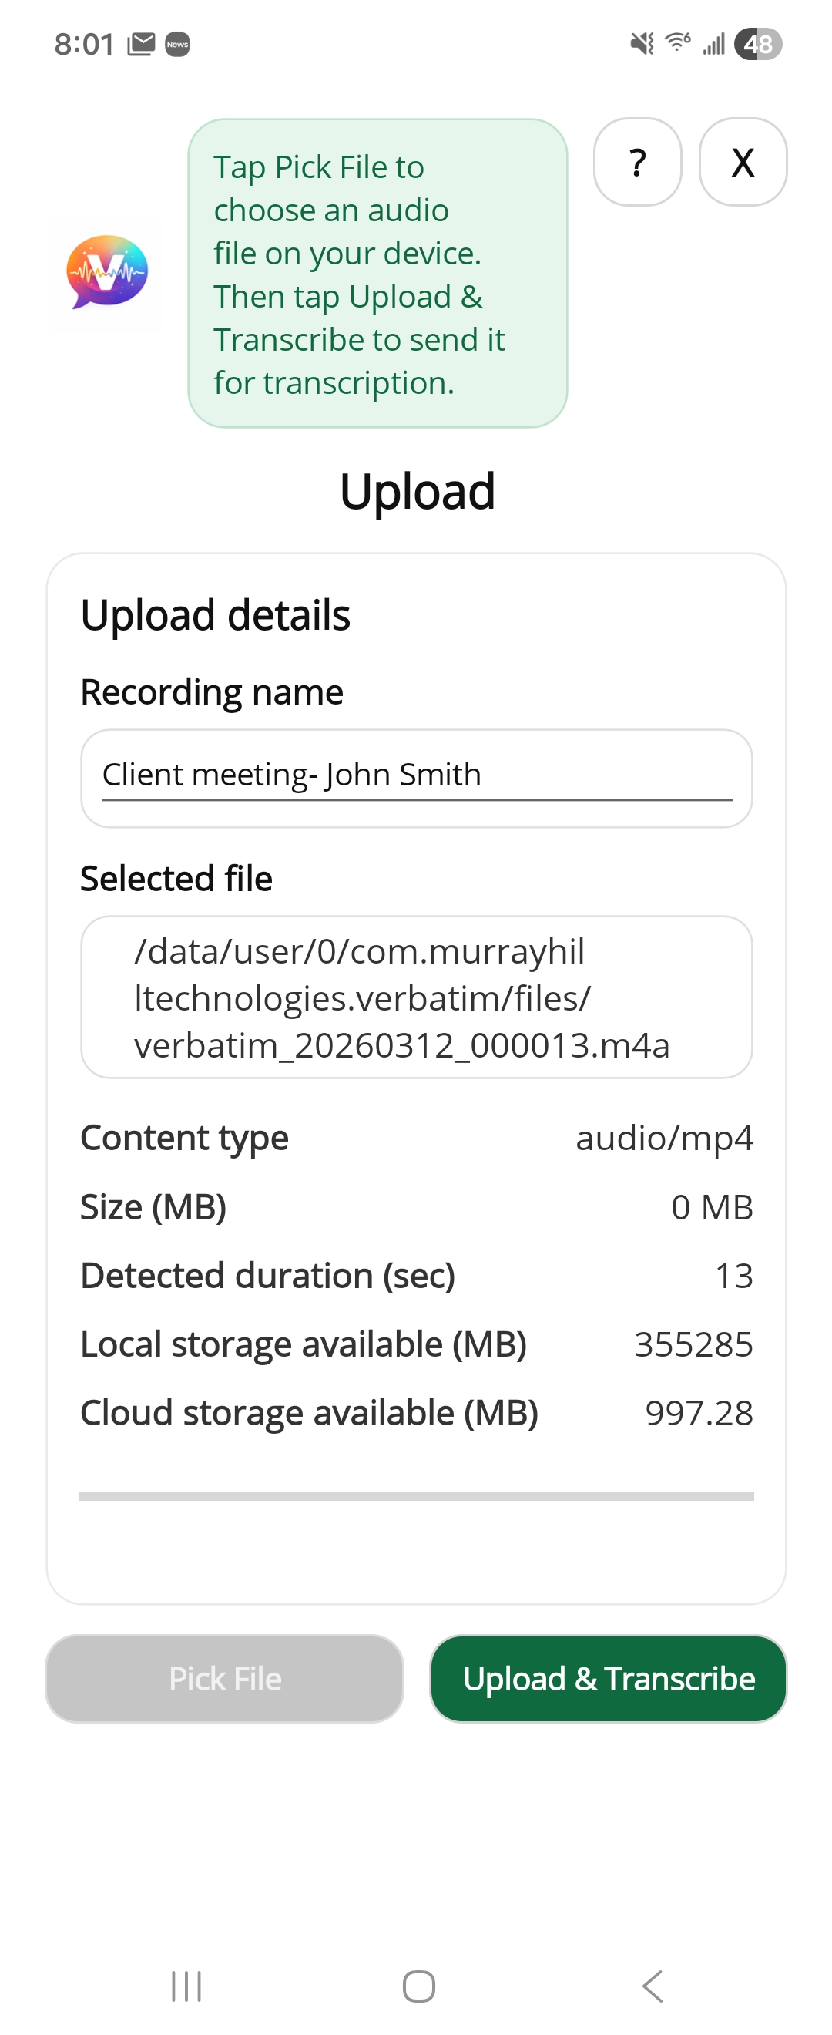
Task: Tap the Upload & Transcribe button
Action: 608,1678
